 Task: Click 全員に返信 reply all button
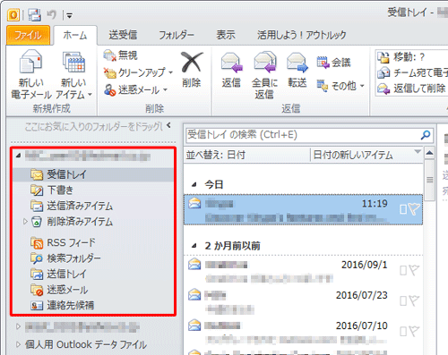tap(264, 75)
